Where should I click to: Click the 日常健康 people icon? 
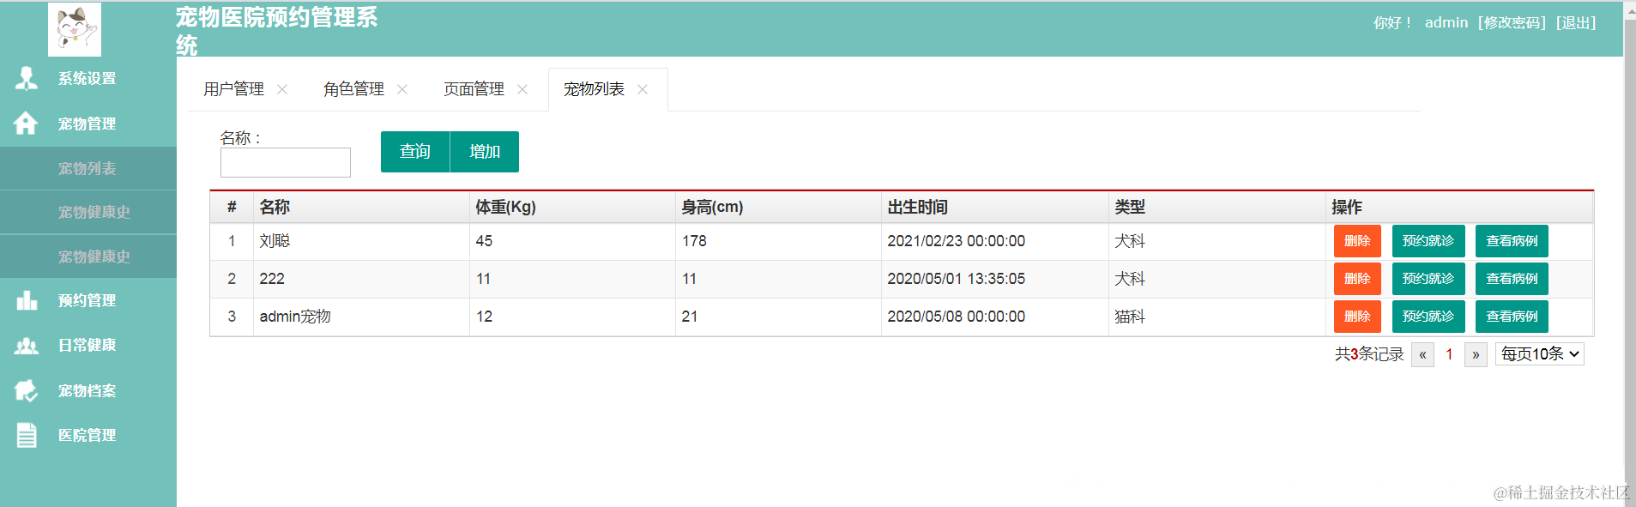click(27, 346)
